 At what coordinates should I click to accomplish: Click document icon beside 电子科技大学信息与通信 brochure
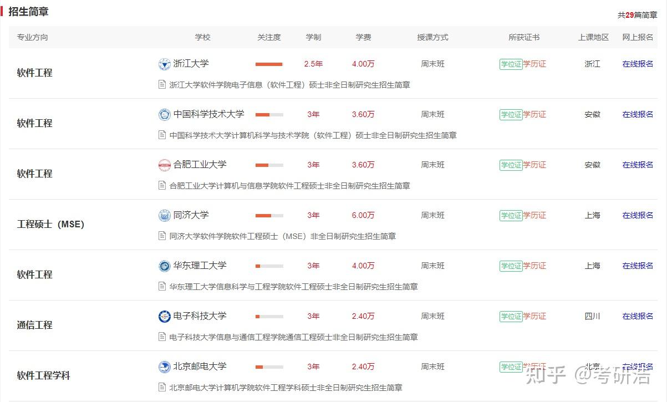[162, 337]
